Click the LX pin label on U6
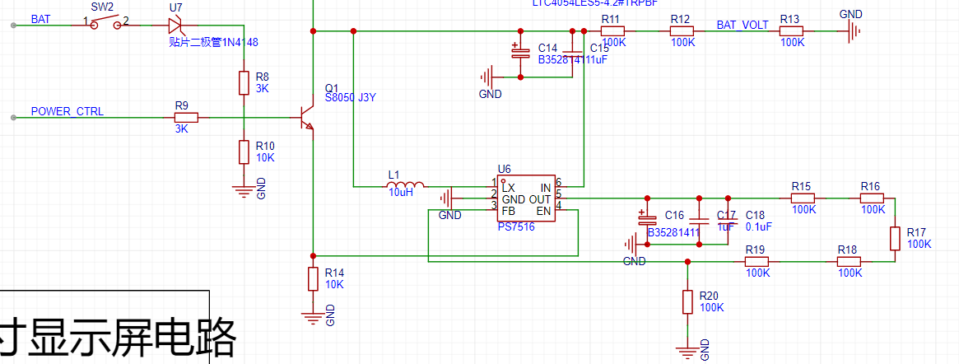This screenshot has width=959, height=364. [x=508, y=188]
